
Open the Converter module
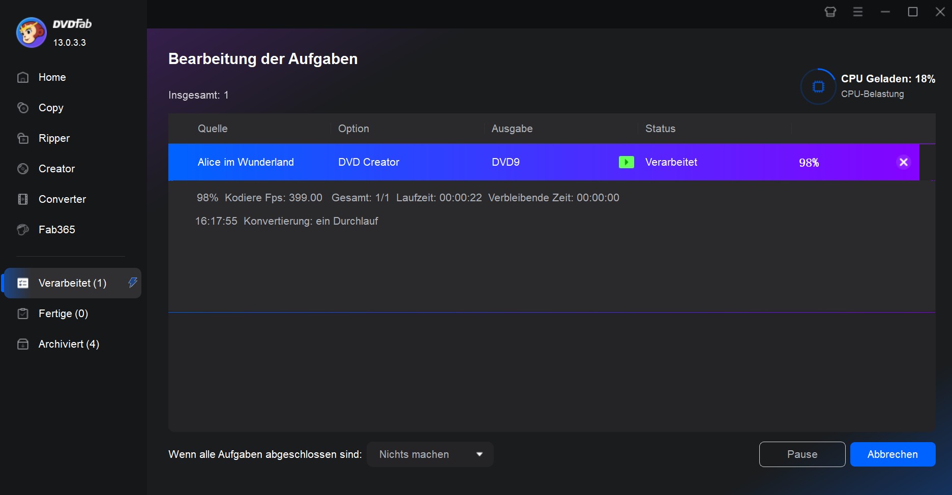point(62,199)
